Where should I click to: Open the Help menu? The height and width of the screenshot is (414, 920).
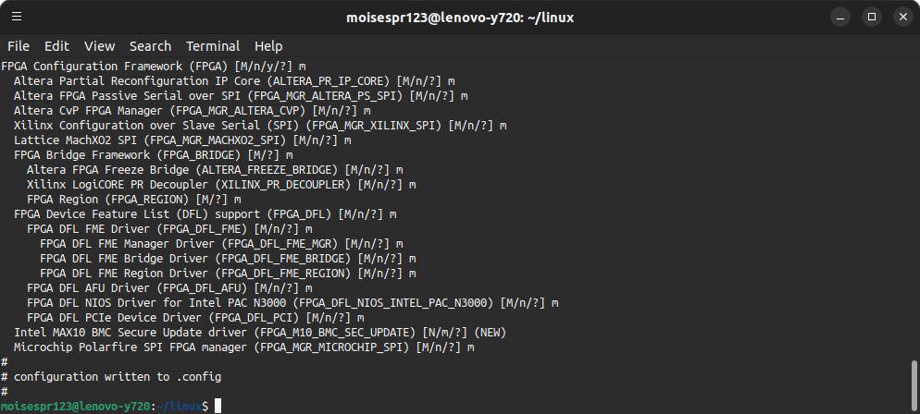268,46
